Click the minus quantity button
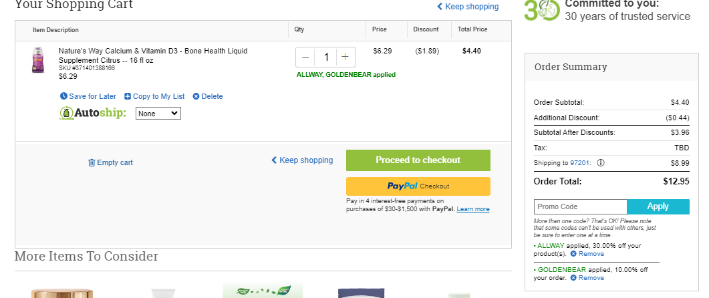Image resolution: width=709 pixels, height=298 pixels. click(x=305, y=57)
